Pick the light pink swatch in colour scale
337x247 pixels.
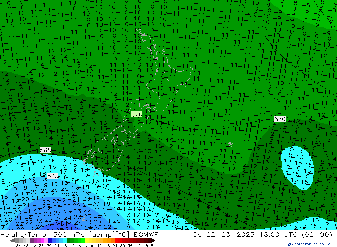tap(46, 241)
